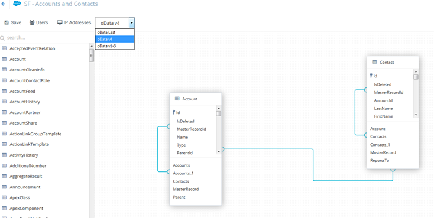Click Contact card fields scroll down arrow
Viewport: 434px width, 218px height.
[416, 115]
